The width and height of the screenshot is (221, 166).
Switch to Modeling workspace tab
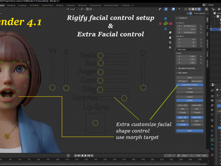11,6
